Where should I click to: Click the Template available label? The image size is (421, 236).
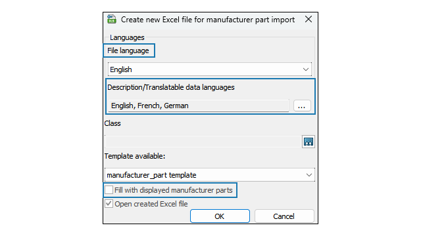[x=135, y=156]
